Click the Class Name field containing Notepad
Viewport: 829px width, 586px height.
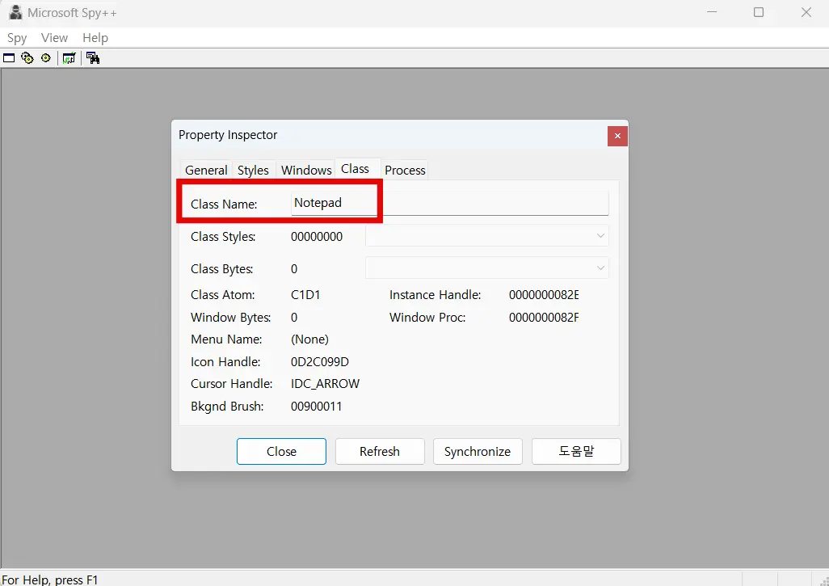click(x=449, y=204)
